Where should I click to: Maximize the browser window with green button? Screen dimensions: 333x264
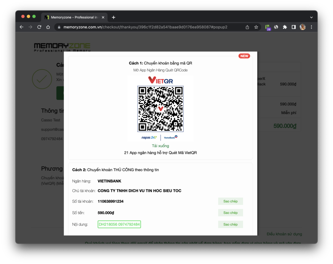pyautogui.click(x=34, y=17)
